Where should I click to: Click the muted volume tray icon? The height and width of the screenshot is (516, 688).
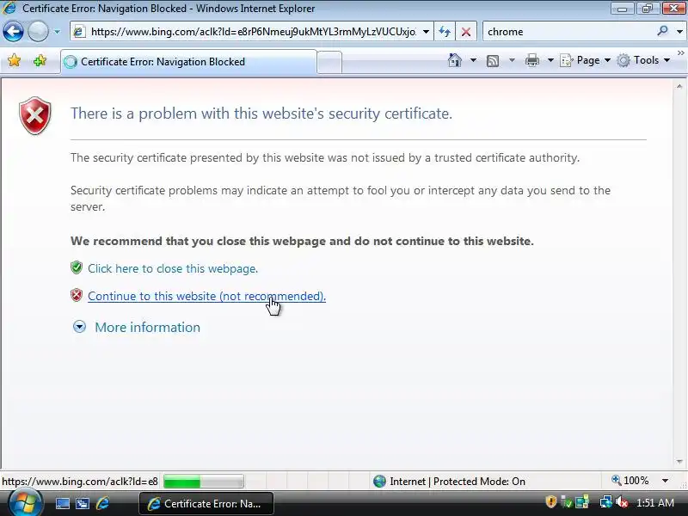pyautogui.click(x=621, y=501)
